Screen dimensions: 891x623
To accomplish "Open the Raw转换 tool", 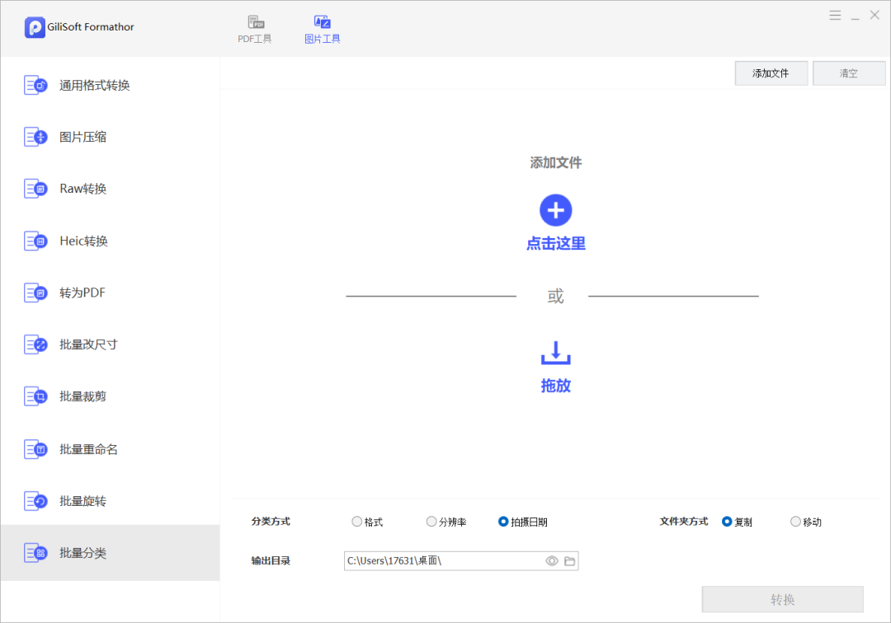I will point(82,189).
